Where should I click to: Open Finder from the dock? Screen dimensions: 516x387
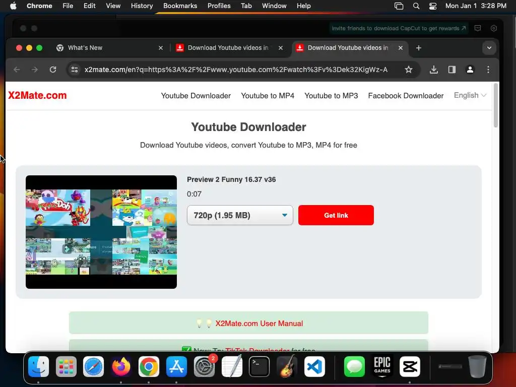[x=38, y=367]
